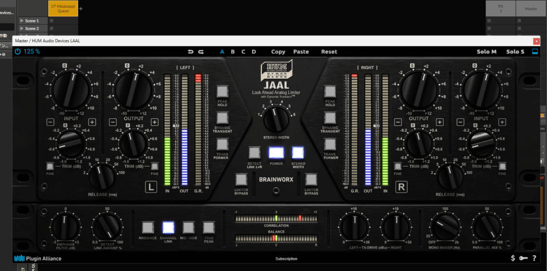Select preset slot B
The width and height of the screenshot is (547, 271).
232,51
